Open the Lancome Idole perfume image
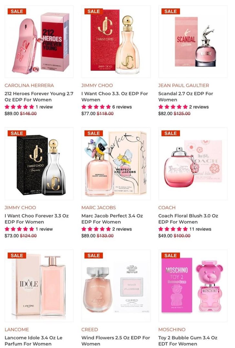Viewport: 235px width, 348px height. click(x=39, y=286)
